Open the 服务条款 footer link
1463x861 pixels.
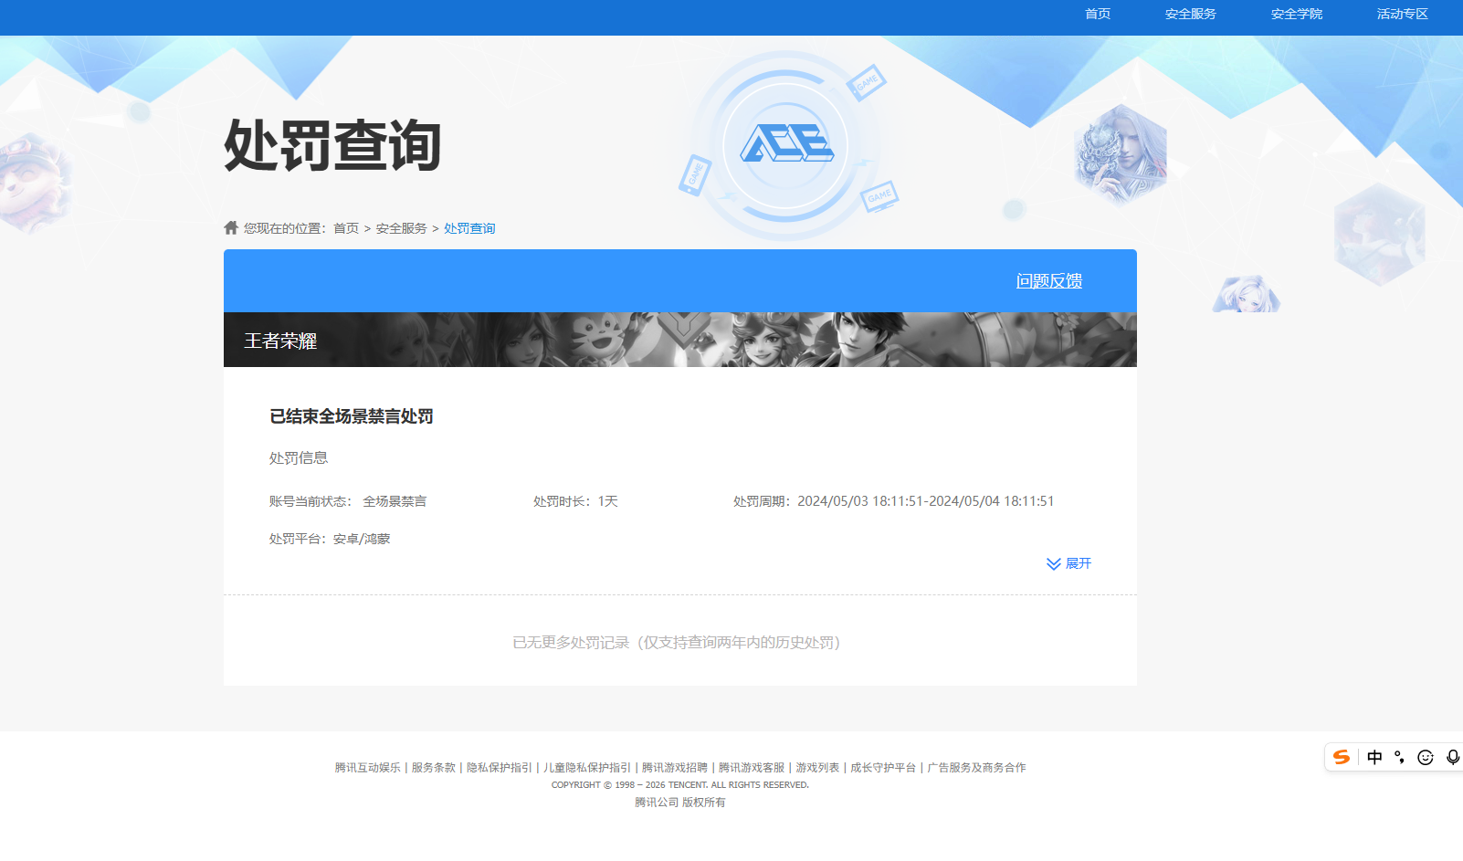click(x=432, y=767)
